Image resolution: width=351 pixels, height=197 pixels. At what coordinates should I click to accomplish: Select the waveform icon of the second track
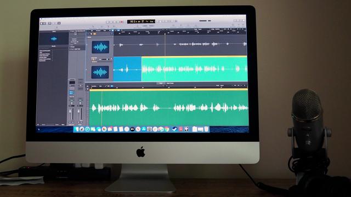tap(100, 72)
